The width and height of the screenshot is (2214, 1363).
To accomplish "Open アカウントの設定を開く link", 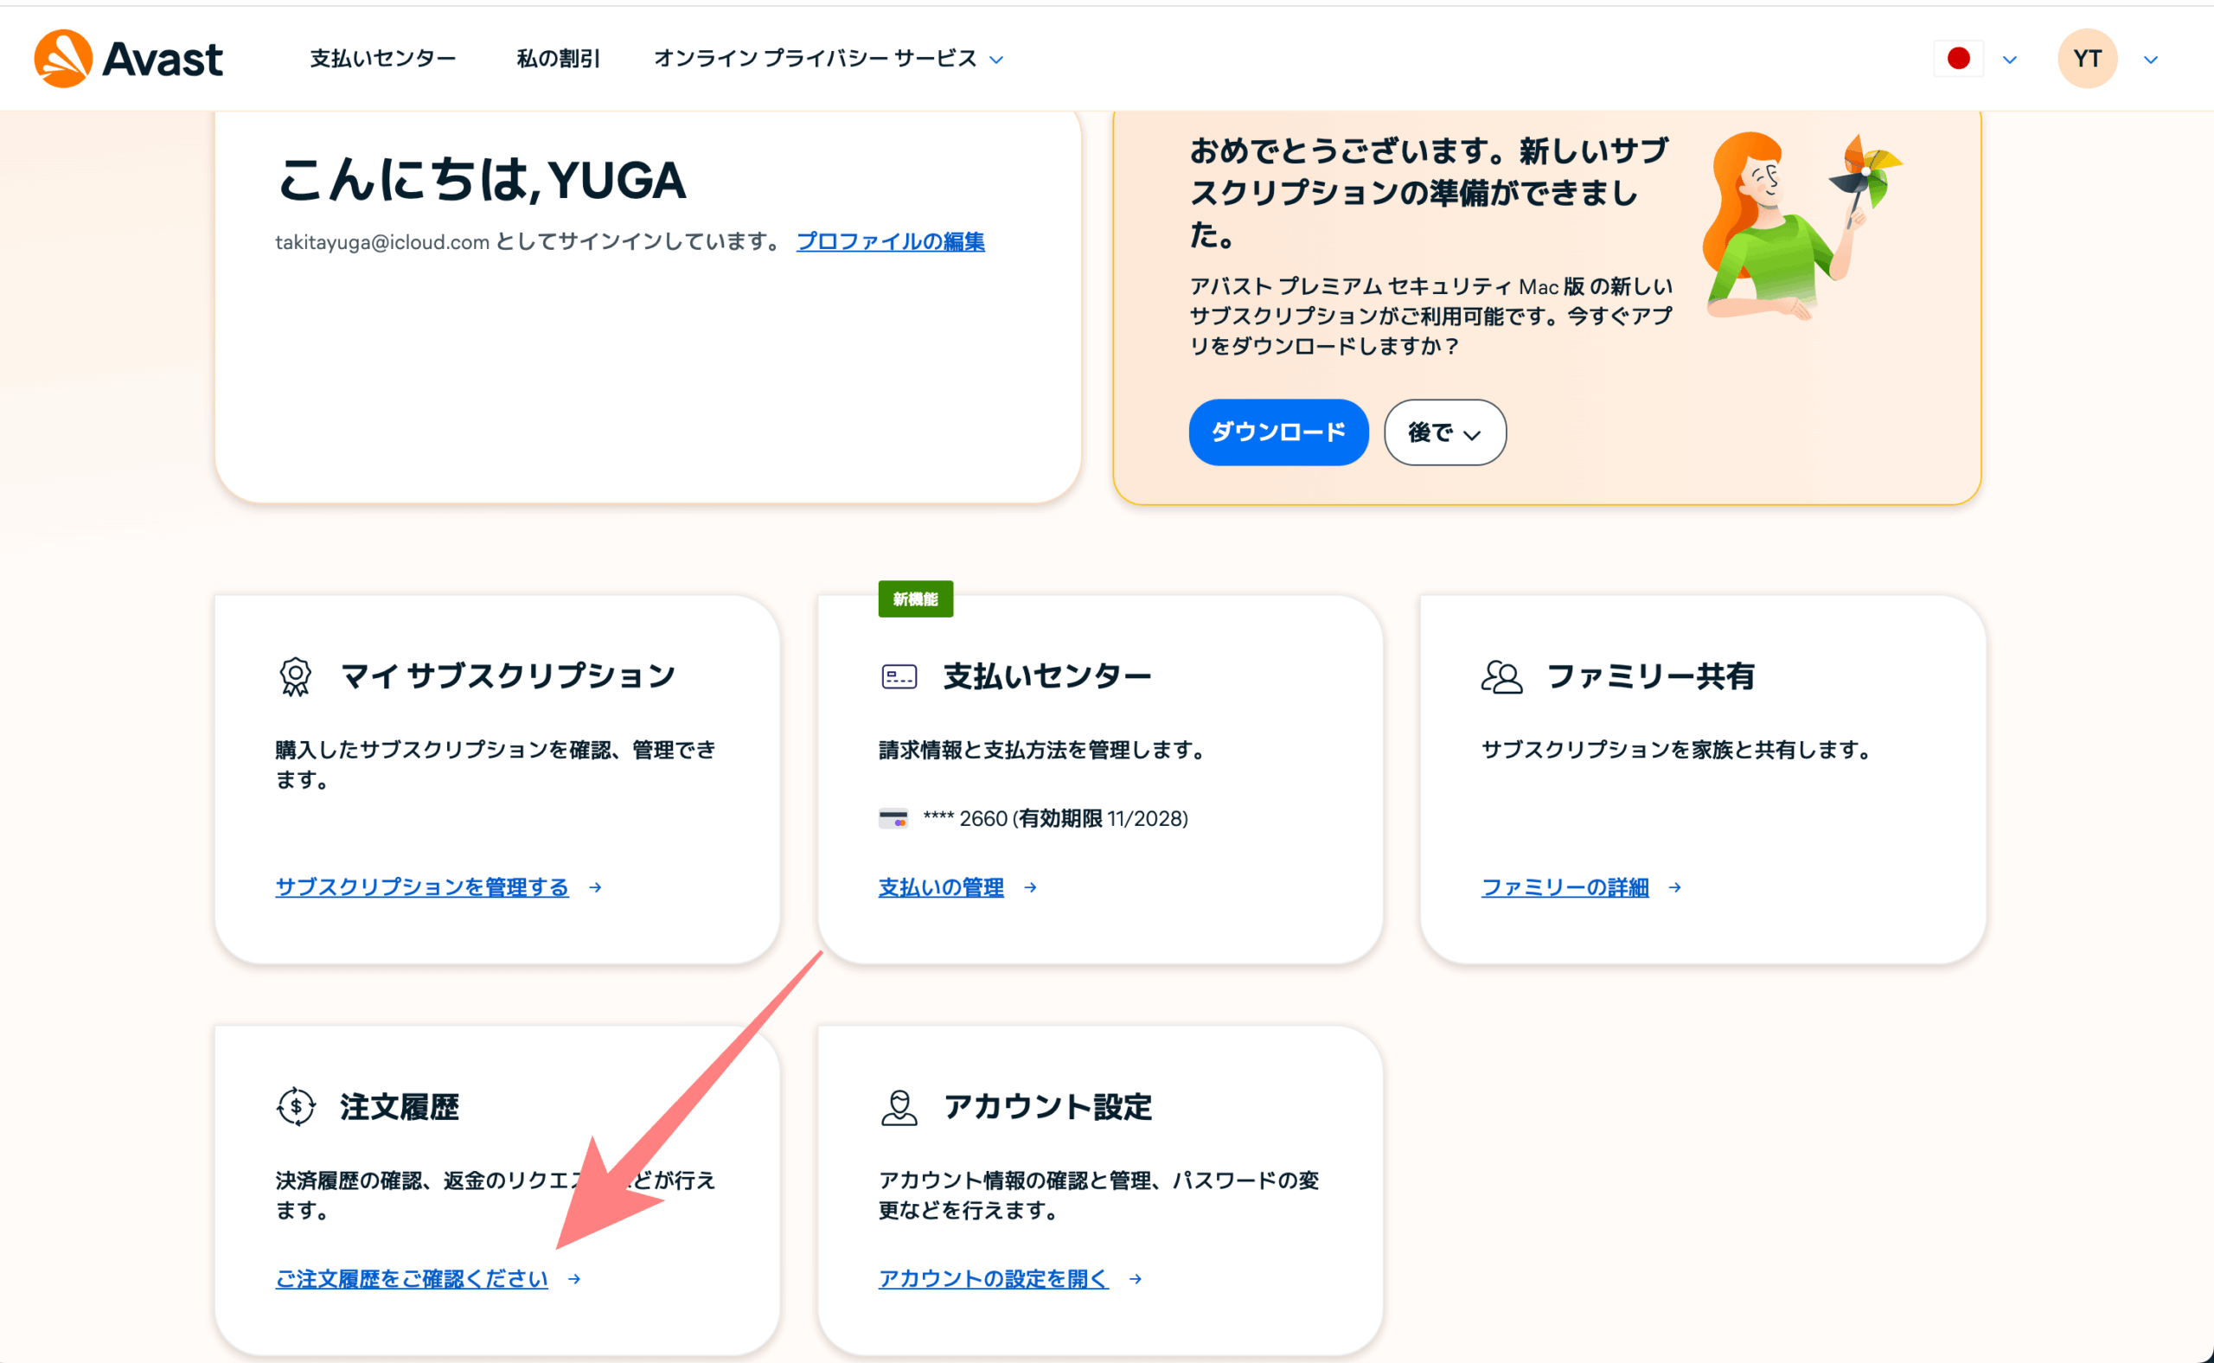I will click(x=994, y=1278).
